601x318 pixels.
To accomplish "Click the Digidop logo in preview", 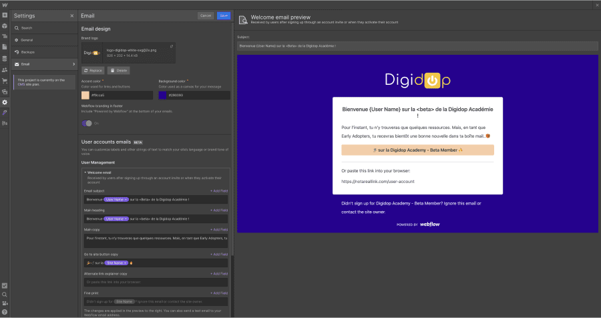I will pos(417,79).
